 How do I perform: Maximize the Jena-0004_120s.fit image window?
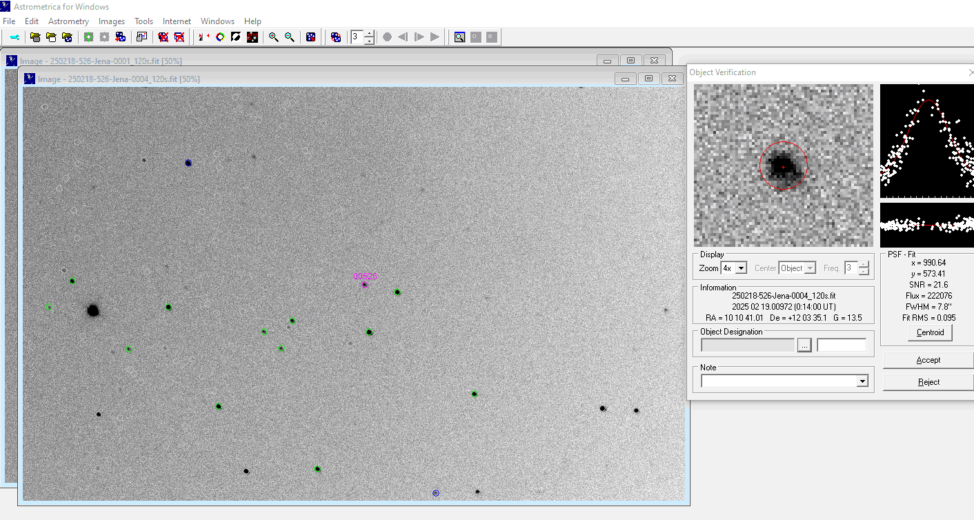(x=648, y=79)
